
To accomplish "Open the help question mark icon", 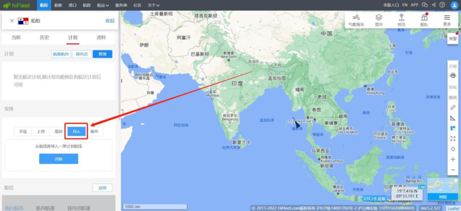I will 442,5.
